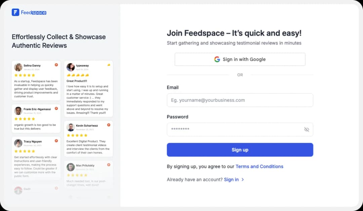Click the Product Hunt badge on Tracy Nguyen's review
Image resolution: width=363 pixels, height=211 pixels.
56,141
